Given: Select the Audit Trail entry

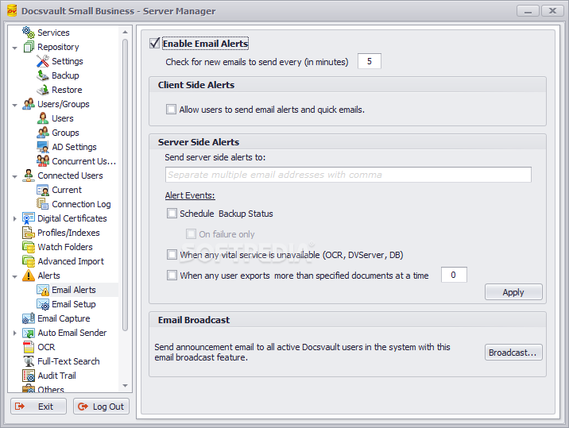Looking at the screenshot, I should coord(56,376).
